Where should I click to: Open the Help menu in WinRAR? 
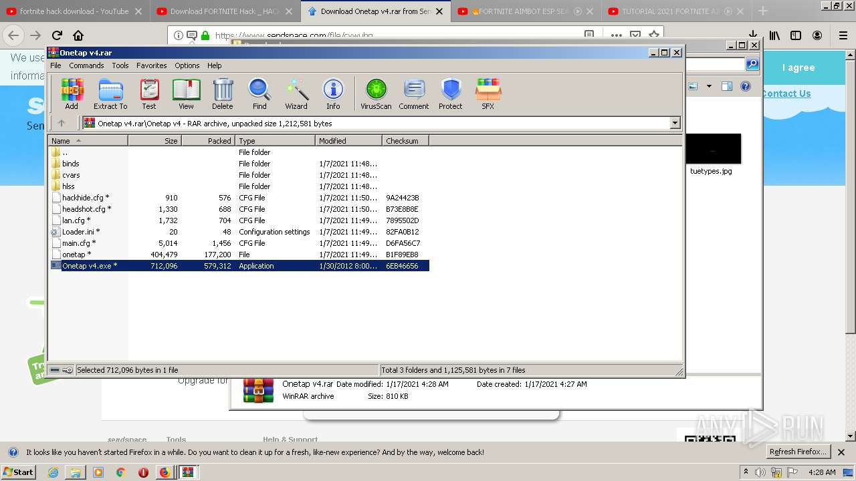(x=214, y=65)
